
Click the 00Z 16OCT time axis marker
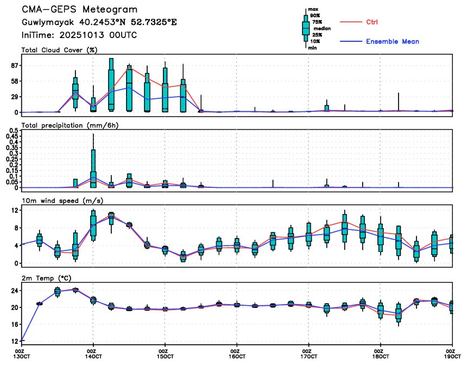pos(237,354)
